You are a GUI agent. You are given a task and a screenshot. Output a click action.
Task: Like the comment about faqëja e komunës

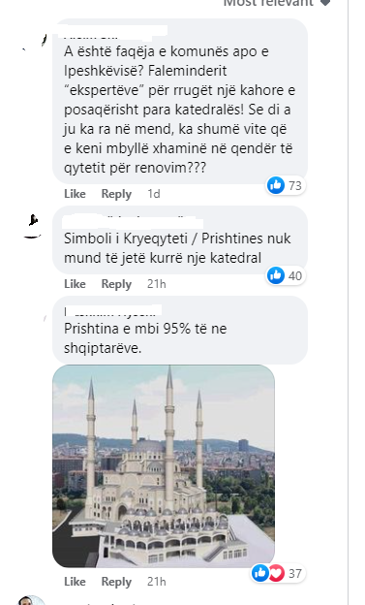75,194
